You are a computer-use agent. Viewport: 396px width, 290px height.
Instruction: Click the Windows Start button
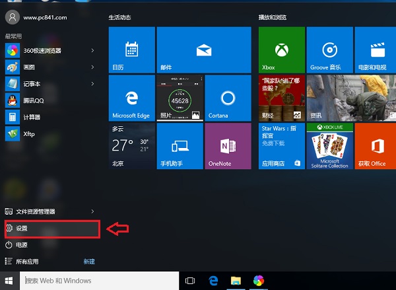(x=9, y=281)
